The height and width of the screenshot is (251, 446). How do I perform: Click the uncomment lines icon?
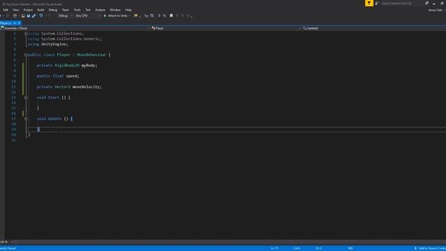click(x=152, y=15)
